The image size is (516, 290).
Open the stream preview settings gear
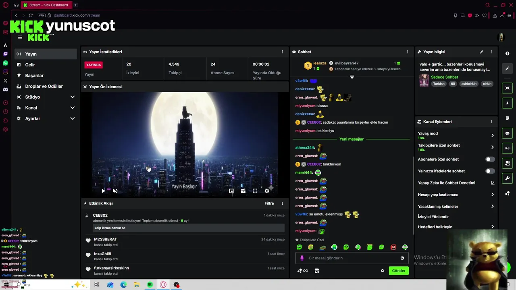coord(267,191)
